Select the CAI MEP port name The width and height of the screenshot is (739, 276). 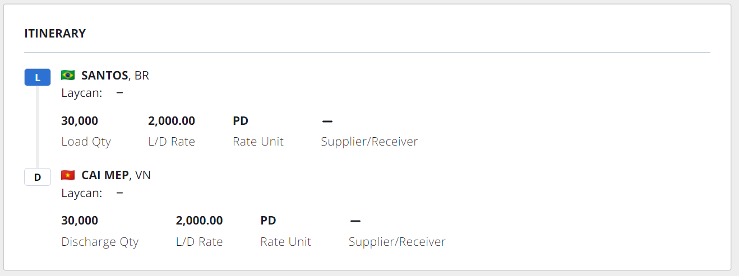coord(105,175)
